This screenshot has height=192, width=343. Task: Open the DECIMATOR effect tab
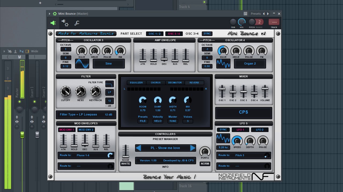click(175, 83)
